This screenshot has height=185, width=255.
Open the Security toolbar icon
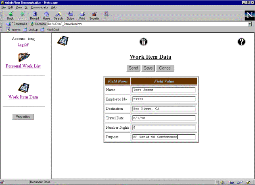tap(94, 15)
